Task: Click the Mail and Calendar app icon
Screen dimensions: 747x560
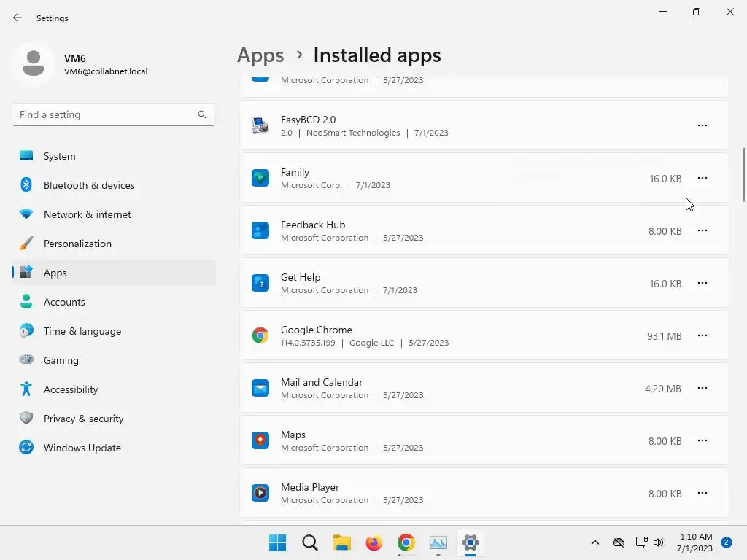Action: coord(260,389)
